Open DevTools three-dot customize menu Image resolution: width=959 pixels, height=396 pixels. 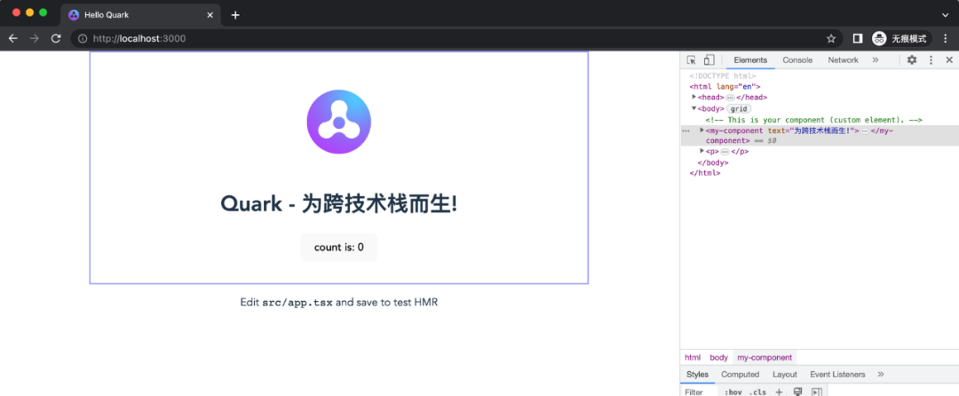click(x=931, y=59)
